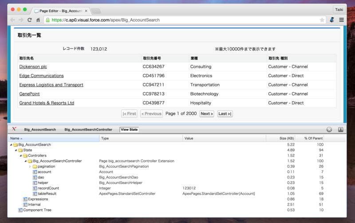Click the < Previous pagination button
Screen dimensions: 355x223
(x=151, y=114)
